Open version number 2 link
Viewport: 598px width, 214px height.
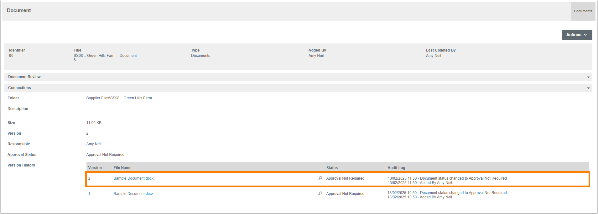pyautogui.click(x=89, y=178)
